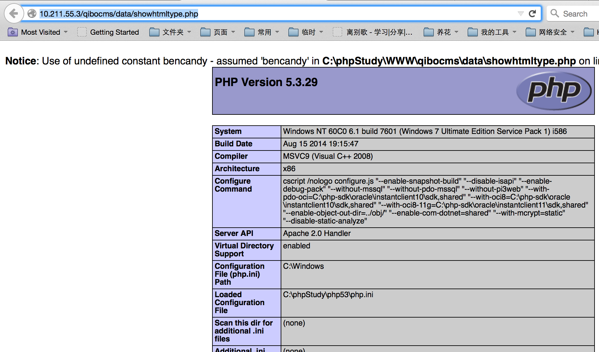The height and width of the screenshot is (352, 599).
Task: Expand the 养花 dropdown arrow
Action: [x=456, y=32]
